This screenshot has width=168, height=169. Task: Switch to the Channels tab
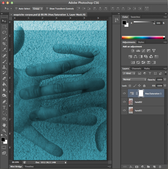tap(136, 68)
